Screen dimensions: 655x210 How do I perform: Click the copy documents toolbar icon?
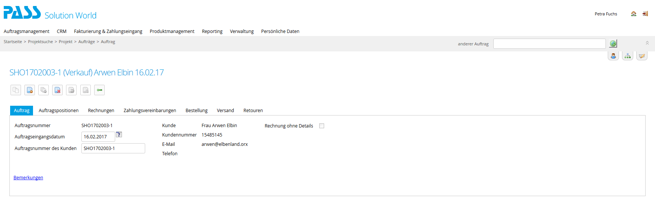16,90
